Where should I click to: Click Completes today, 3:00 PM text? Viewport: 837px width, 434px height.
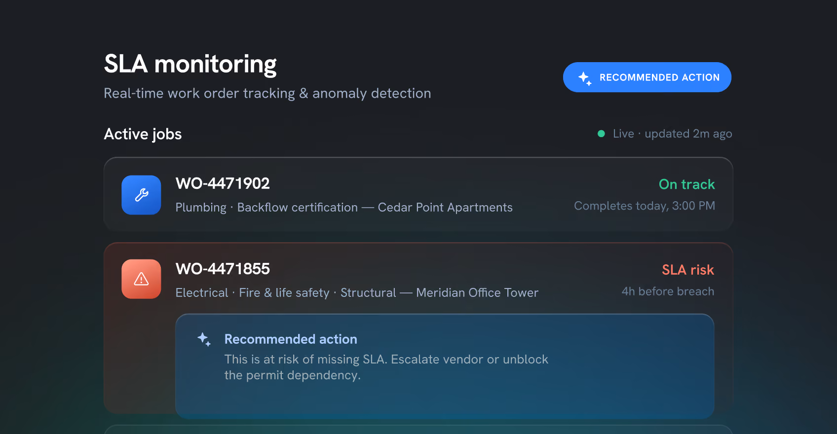(x=645, y=206)
